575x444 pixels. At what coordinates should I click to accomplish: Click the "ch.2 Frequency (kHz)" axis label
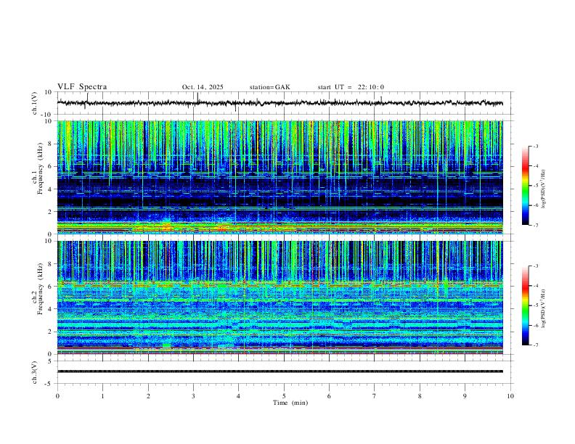tap(37, 289)
